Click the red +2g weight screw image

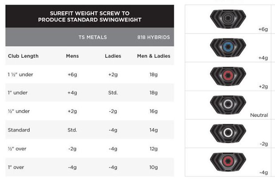coord(228,76)
